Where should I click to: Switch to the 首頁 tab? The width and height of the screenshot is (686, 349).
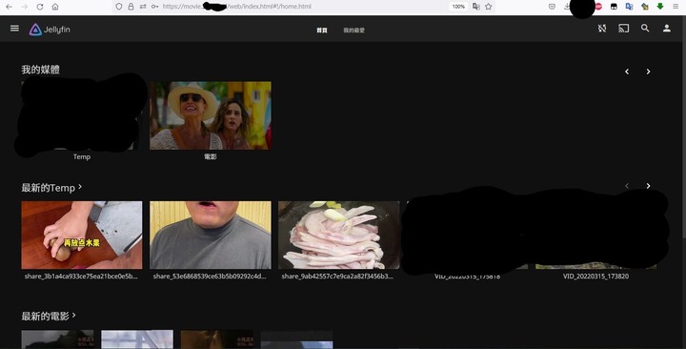click(x=322, y=31)
